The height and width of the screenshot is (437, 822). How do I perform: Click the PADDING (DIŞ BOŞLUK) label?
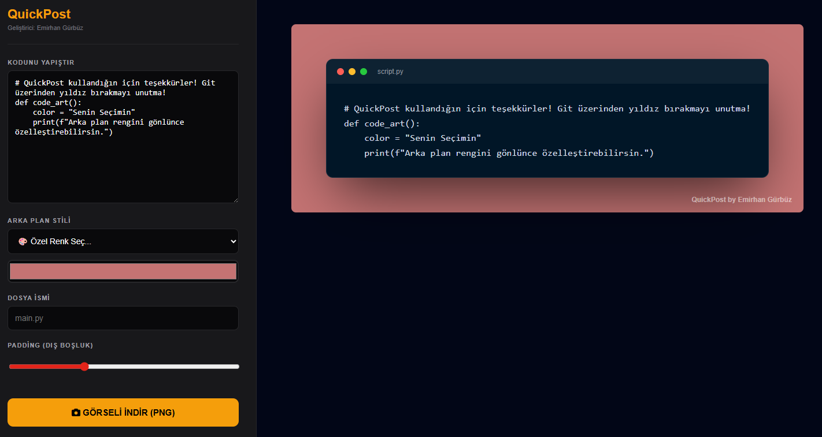pyautogui.click(x=50, y=345)
